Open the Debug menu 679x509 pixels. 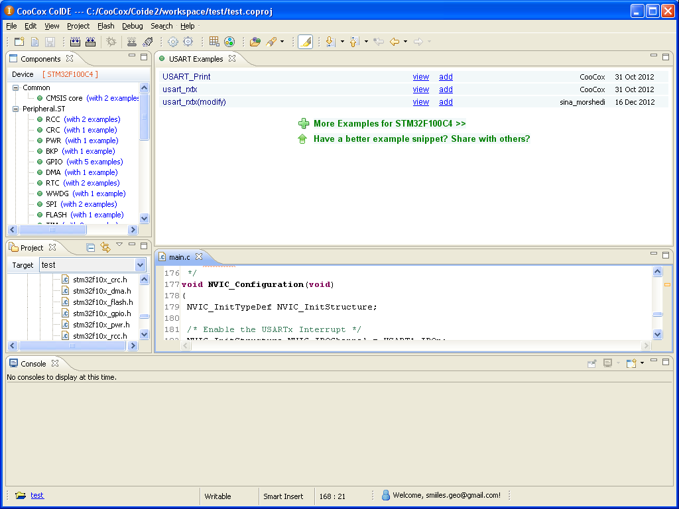point(132,26)
